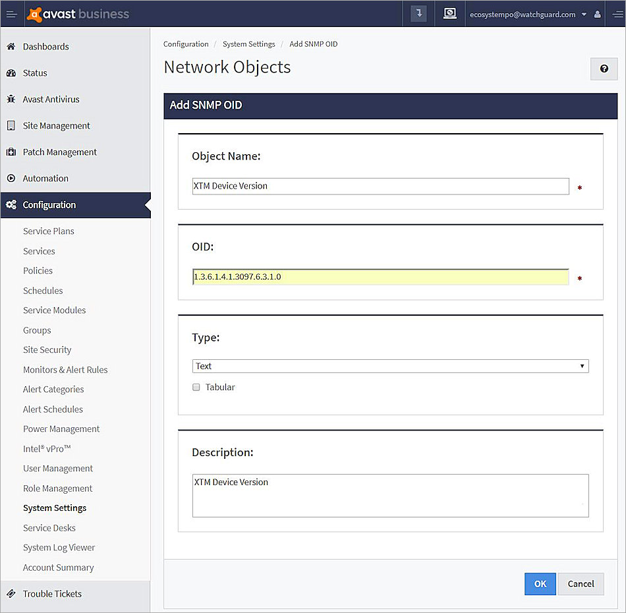Image resolution: width=626 pixels, height=613 pixels.
Task: Click inside the OID input field
Action: coord(380,277)
